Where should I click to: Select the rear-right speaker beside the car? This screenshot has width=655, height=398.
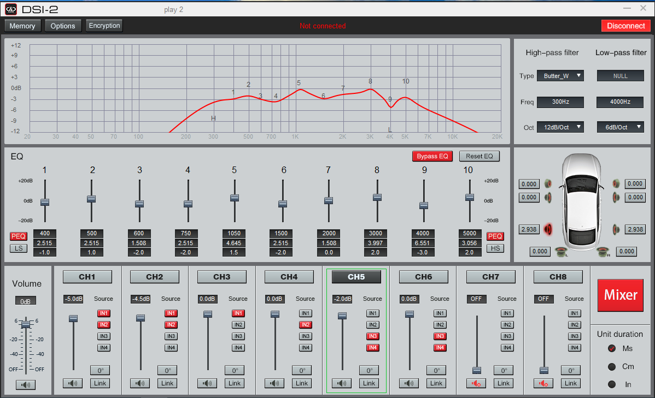[x=616, y=229]
